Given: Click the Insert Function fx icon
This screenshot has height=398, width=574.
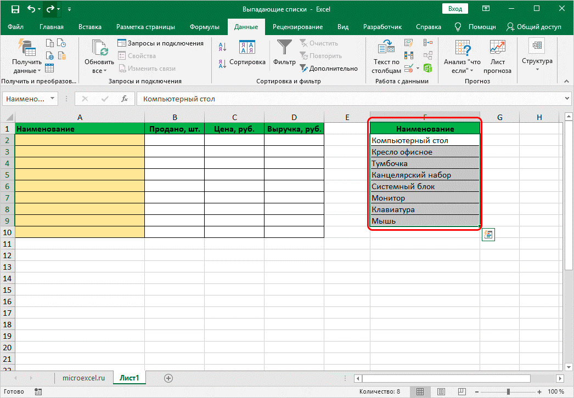Looking at the screenshot, I should coord(125,99).
